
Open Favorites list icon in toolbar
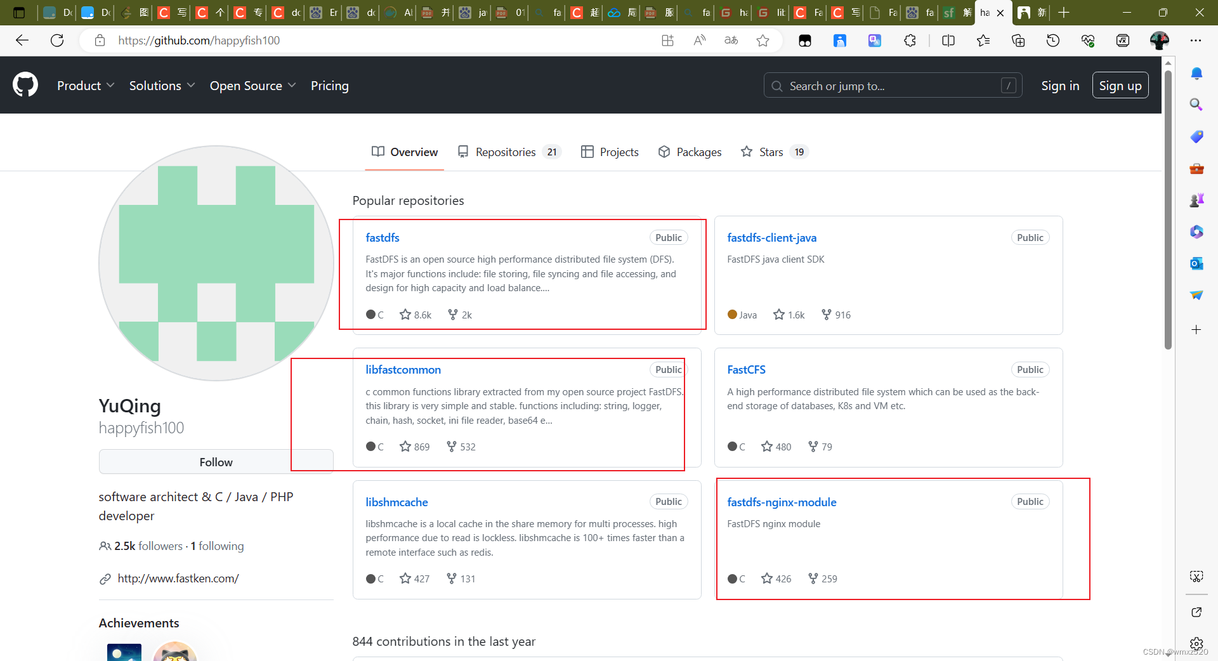tap(983, 41)
